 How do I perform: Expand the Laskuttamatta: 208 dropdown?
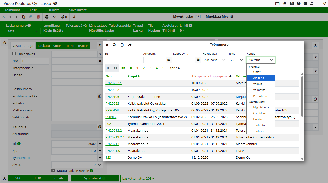138,179
